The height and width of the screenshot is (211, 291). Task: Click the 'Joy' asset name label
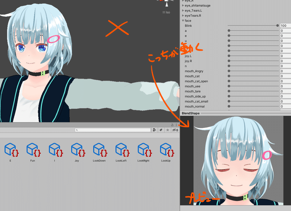[77, 161]
